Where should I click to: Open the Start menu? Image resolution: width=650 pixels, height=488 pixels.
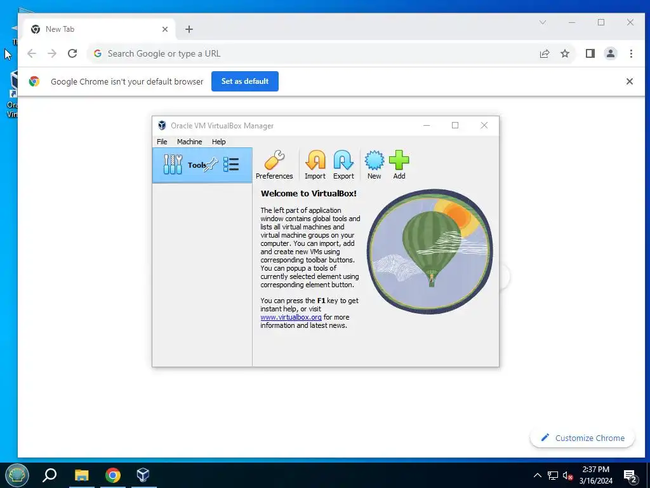point(17,475)
